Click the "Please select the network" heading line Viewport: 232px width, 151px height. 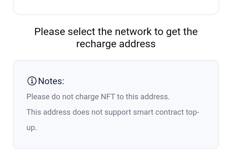click(116, 32)
